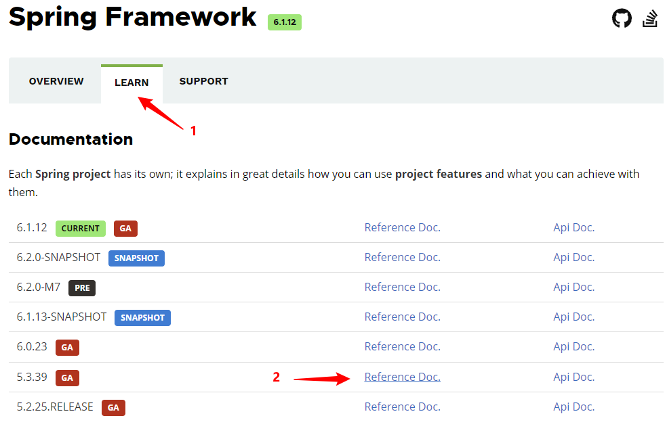Click the 6.1.12 version badge in the title
This screenshot has width=667, height=439.
click(x=285, y=22)
